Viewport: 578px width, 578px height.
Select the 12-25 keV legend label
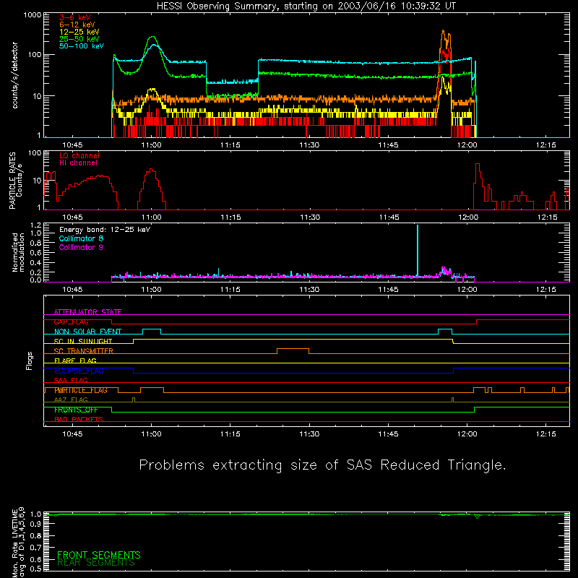[79, 32]
